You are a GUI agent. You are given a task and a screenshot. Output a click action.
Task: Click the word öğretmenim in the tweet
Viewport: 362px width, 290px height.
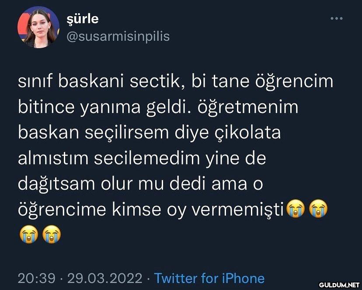[x=248, y=107]
